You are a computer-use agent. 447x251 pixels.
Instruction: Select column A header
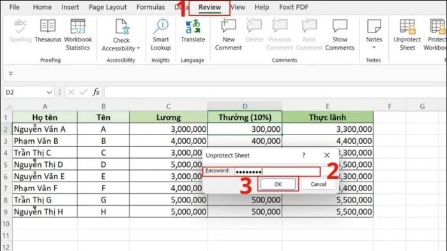point(45,106)
